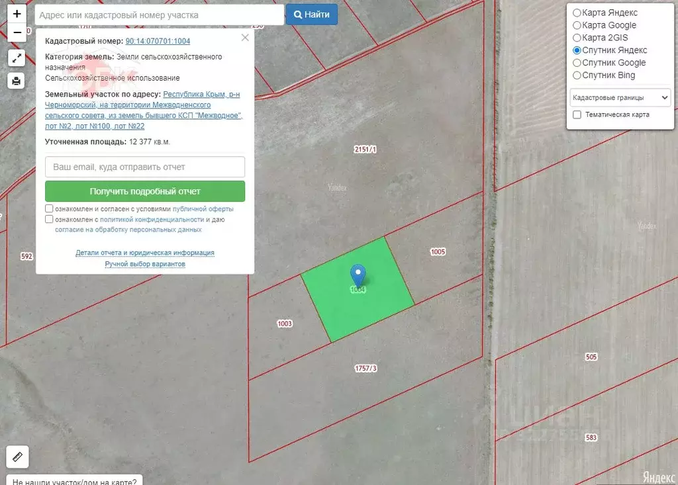Screen dimensions: 678x485
Task: Check the public offer agreement box
Action: coord(50,208)
